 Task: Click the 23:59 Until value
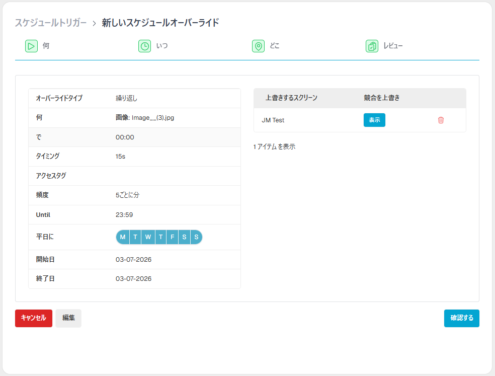(x=124, y=215)
